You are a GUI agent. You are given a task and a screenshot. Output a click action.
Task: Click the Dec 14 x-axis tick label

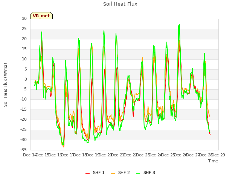tap(30, 155)
